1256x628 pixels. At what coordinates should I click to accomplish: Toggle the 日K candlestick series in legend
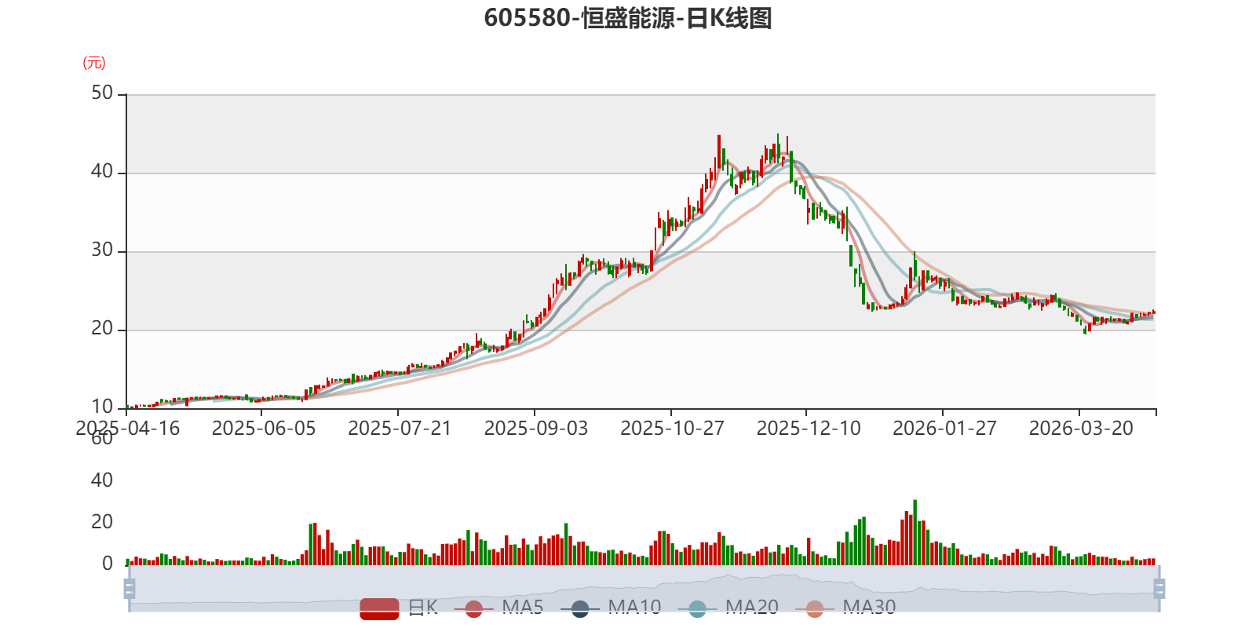pyautogui.click(x=399, y=608)
